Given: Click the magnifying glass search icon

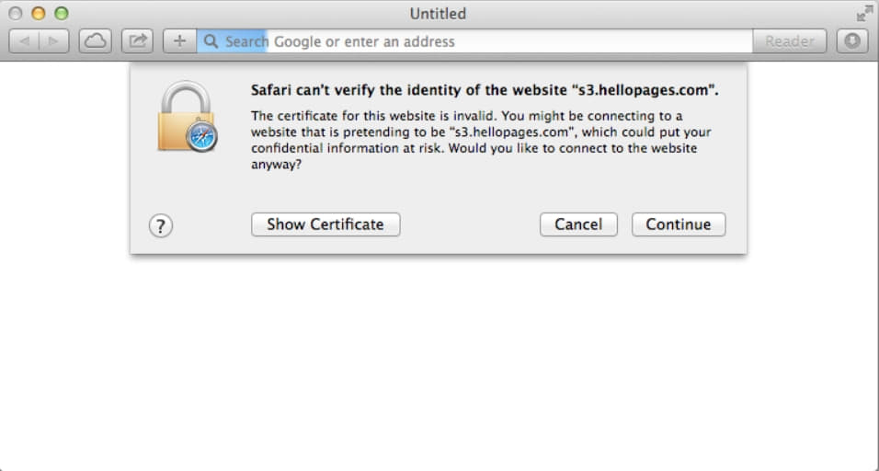Looking at the screenshot, I should (x=211, y=41).
